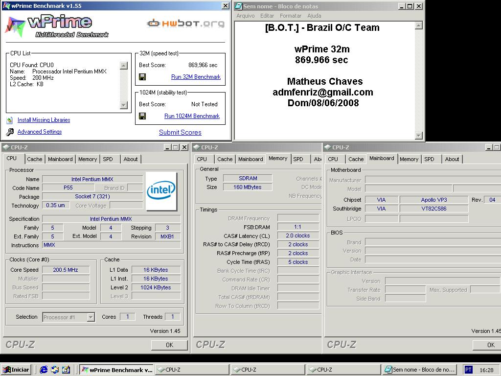Click the save icon beside Run 32M Benchmark
Image resolution: width=501 pixels, height=376 pixels.
coord(142,77)
